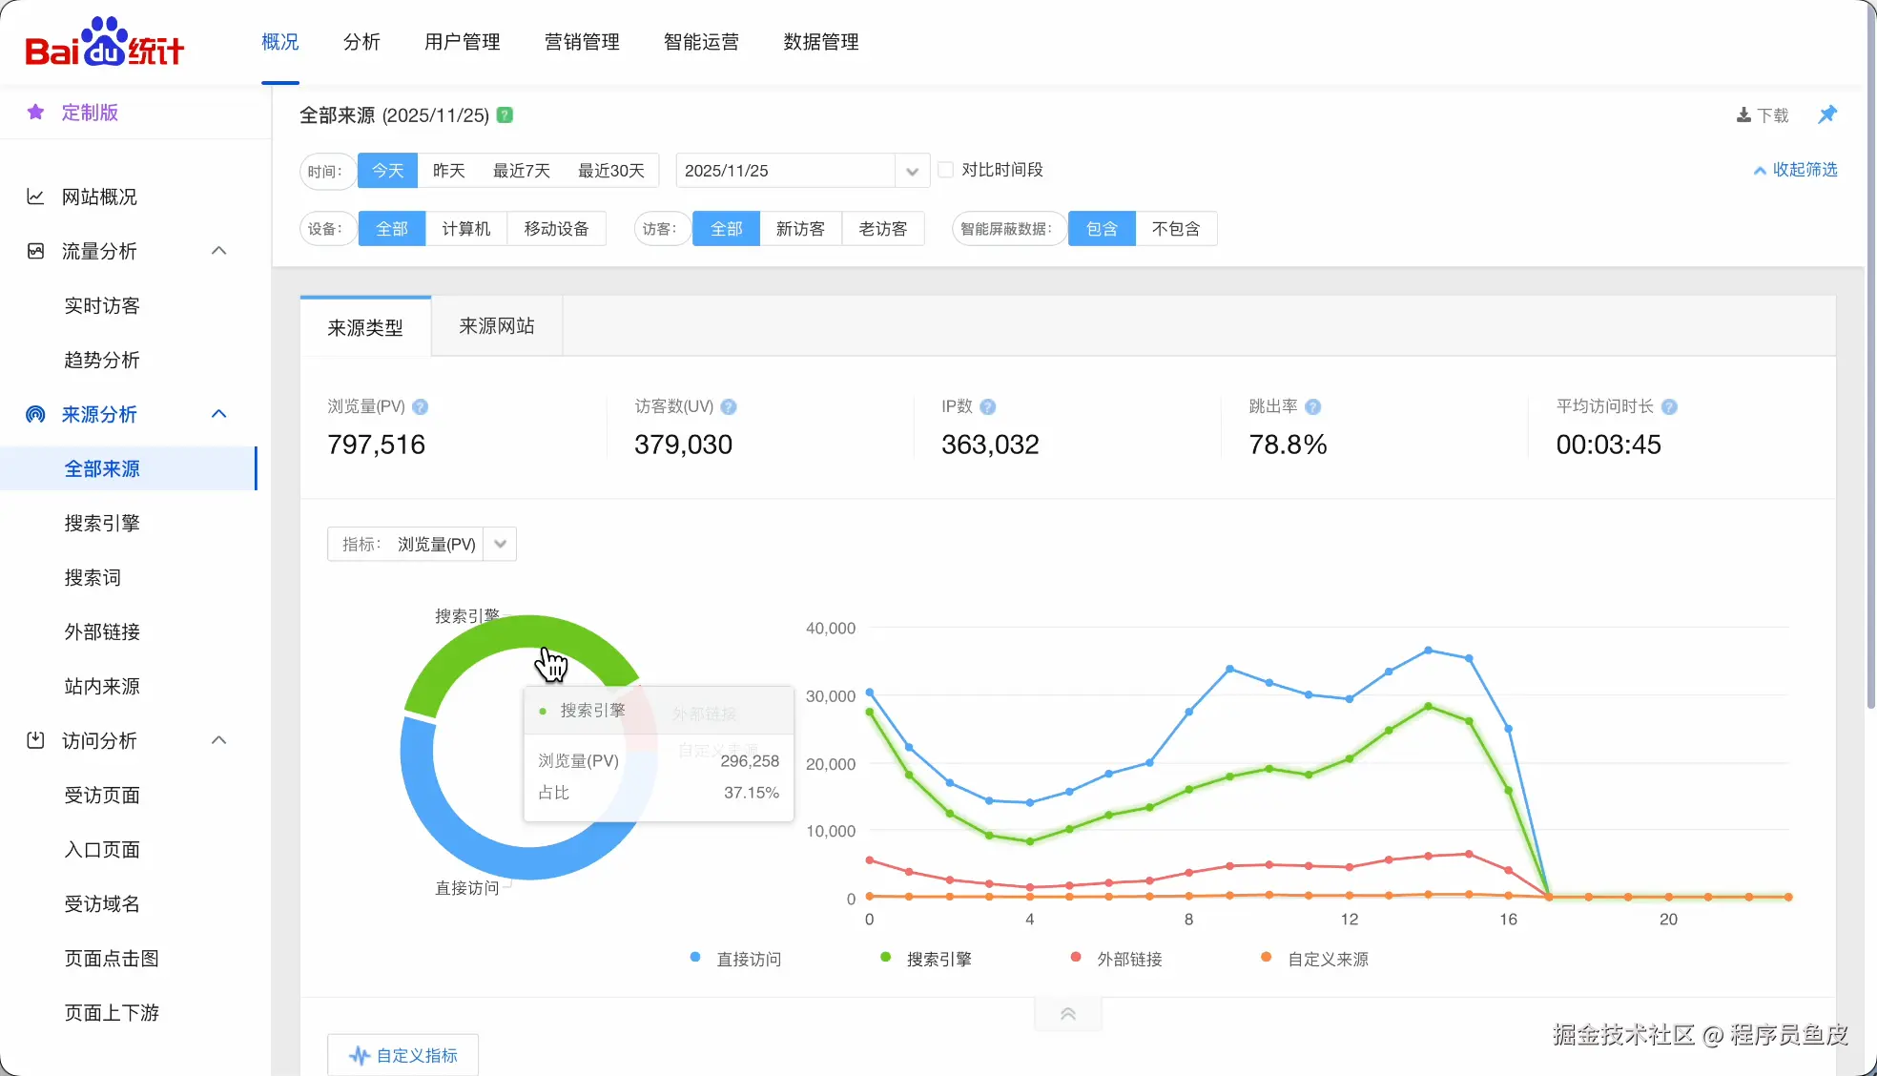
Task: Click the pin icon next to download
Action: 1826,115
